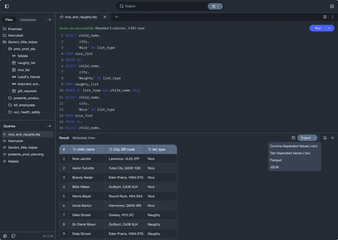
Task: Select the Result tab
Action: 64,138
